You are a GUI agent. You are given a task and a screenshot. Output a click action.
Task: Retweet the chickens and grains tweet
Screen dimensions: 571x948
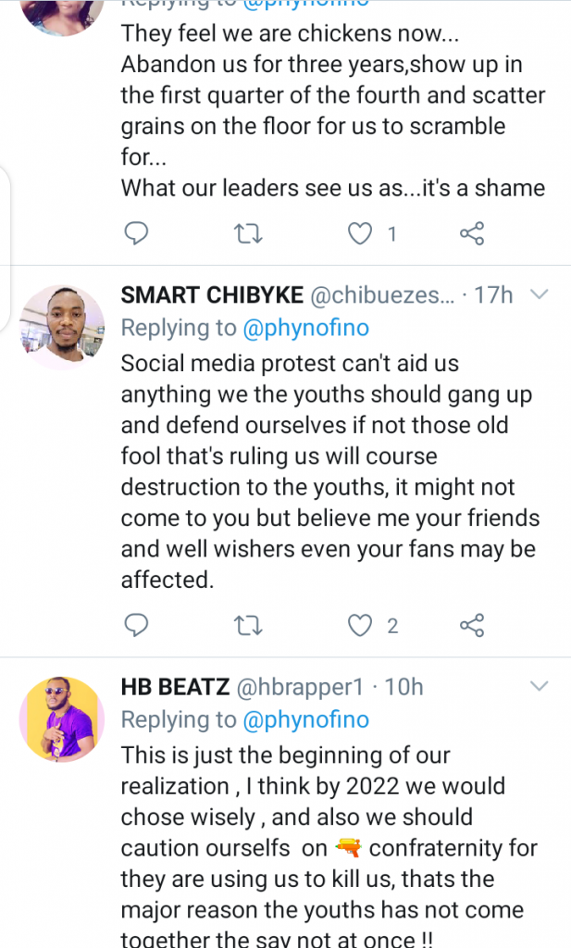249,233
